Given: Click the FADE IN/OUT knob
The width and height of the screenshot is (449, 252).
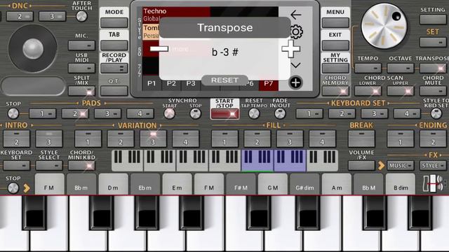Looking at the screenshot, I should (x=280, y=113).
